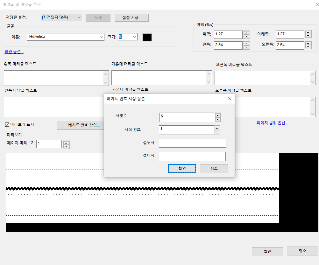The height and width of the screenshot is (265, 319).
Task: Increase the 왼쪽 margin value
Action: [x=246, y=44]
